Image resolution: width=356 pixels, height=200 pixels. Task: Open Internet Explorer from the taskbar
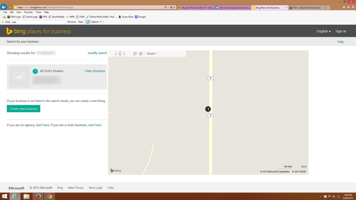[14, 197]
